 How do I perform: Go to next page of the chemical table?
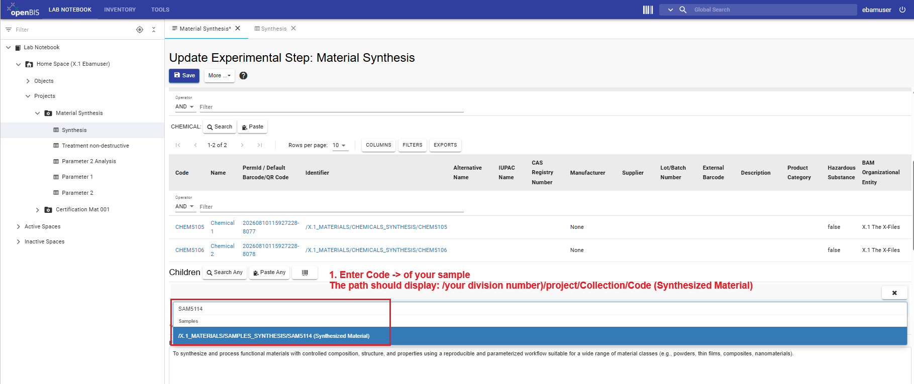pos(242,145)
